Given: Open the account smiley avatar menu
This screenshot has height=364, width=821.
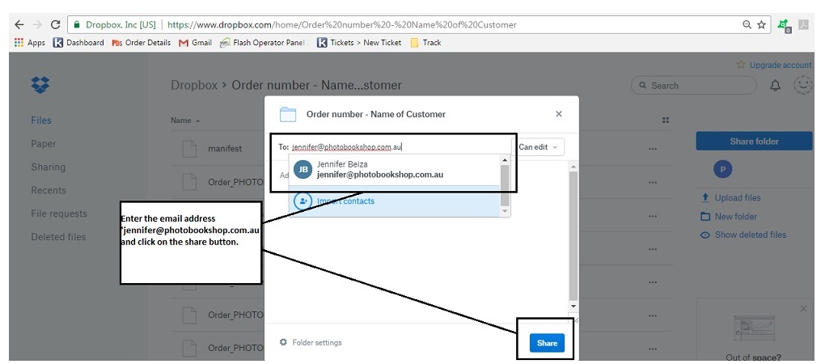Looking at the screenshot, I should point(802,85).
